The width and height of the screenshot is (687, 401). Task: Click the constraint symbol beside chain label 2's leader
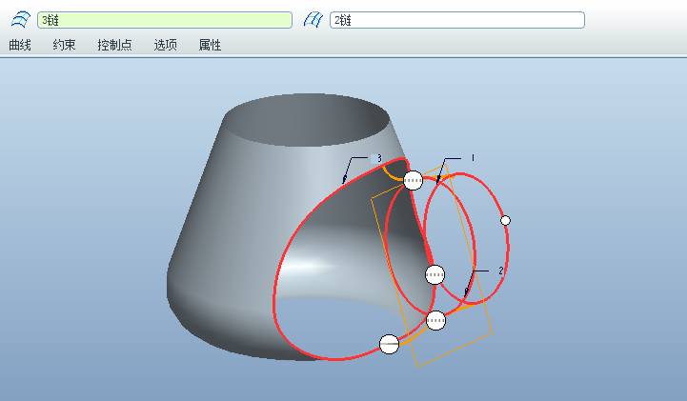point(435,275)
